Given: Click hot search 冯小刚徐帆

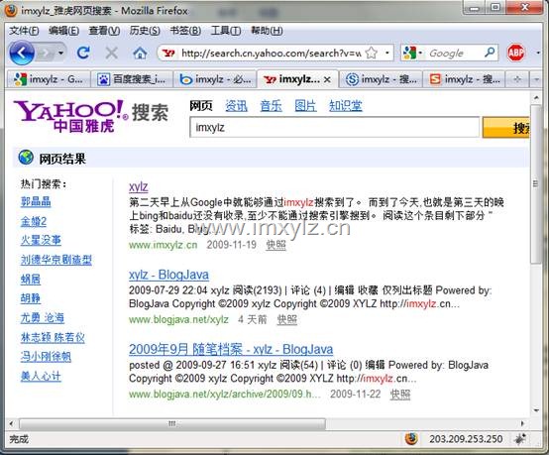Looking at the screenshot, I should click(46, 357).
